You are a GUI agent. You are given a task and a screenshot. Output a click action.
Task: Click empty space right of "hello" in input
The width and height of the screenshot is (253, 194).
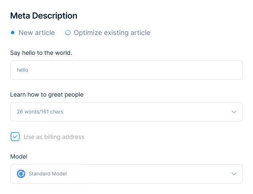148,70
